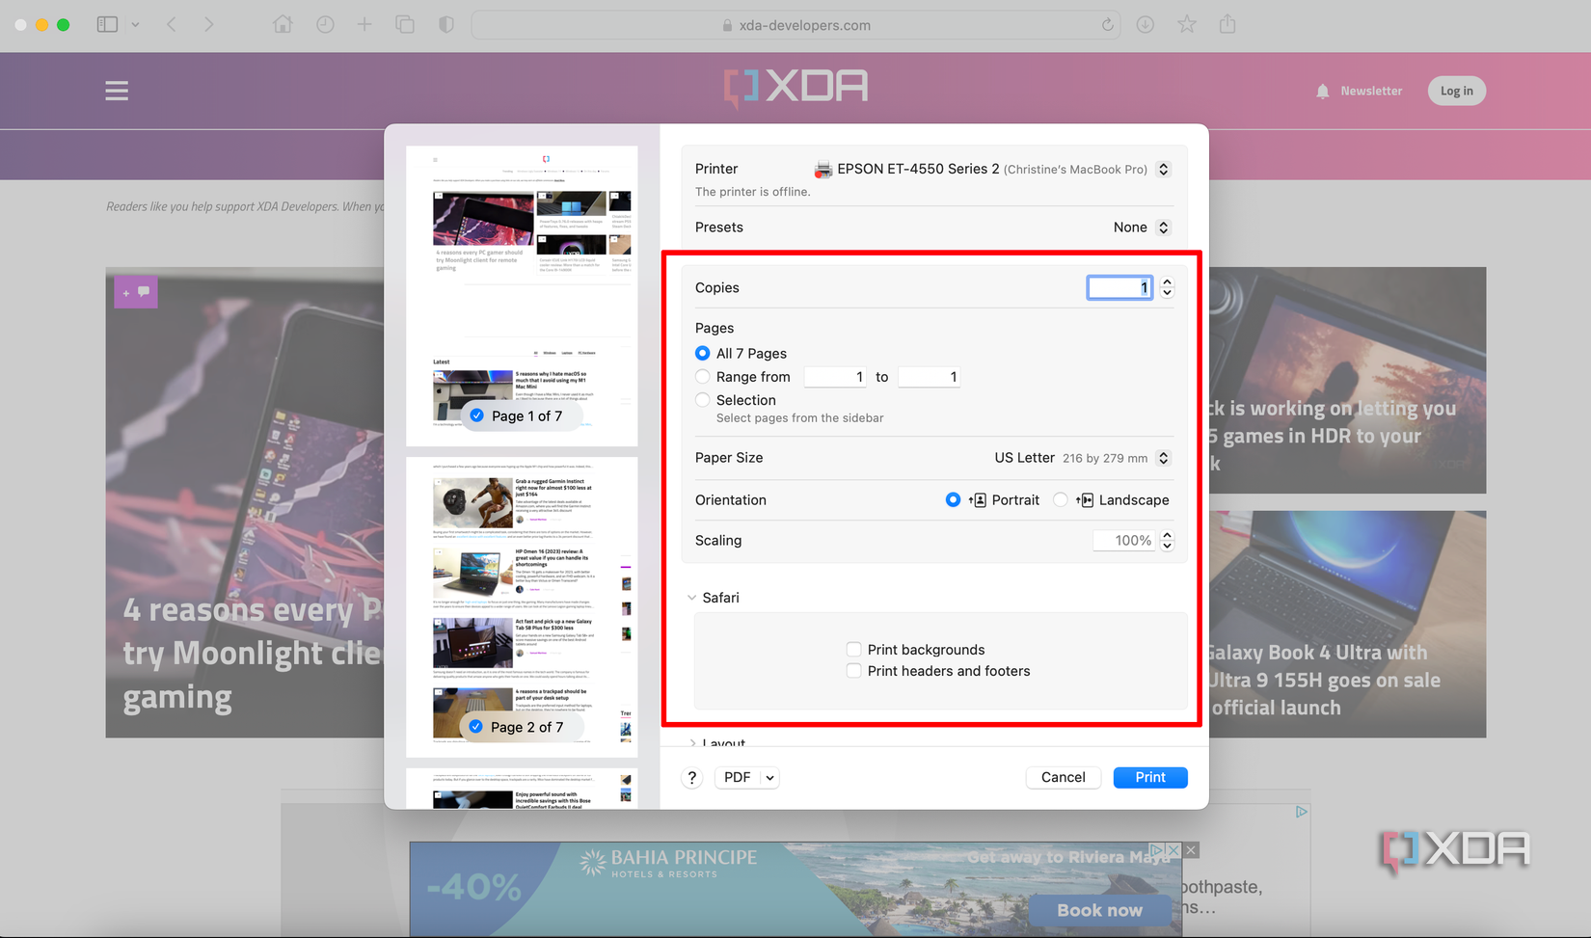Click the Scaling percentage field
1591x938 pixels.
click(1124, 541)
